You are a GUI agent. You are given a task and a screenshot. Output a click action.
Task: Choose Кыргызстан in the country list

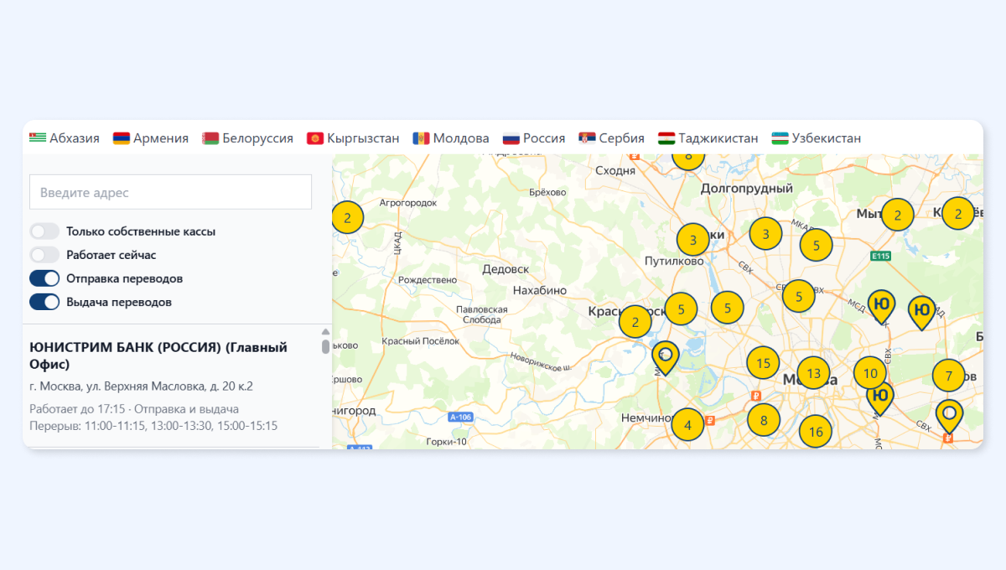(353, 138)
